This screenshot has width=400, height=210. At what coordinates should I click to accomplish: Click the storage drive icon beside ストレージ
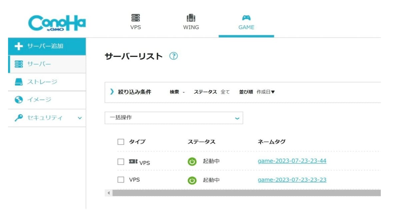pyautogui.click(x=19, y=82)
